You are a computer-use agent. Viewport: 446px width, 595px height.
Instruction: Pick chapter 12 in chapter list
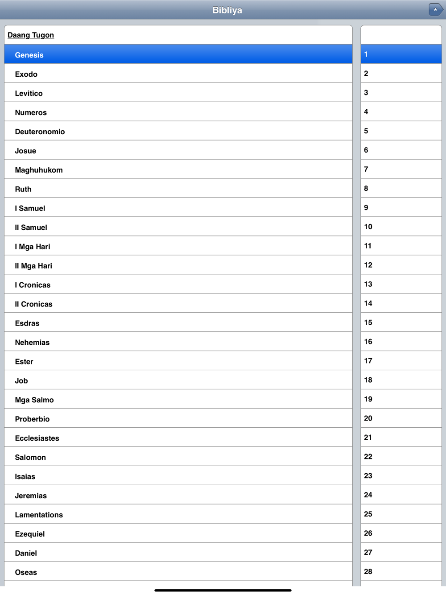click(401, 265)
